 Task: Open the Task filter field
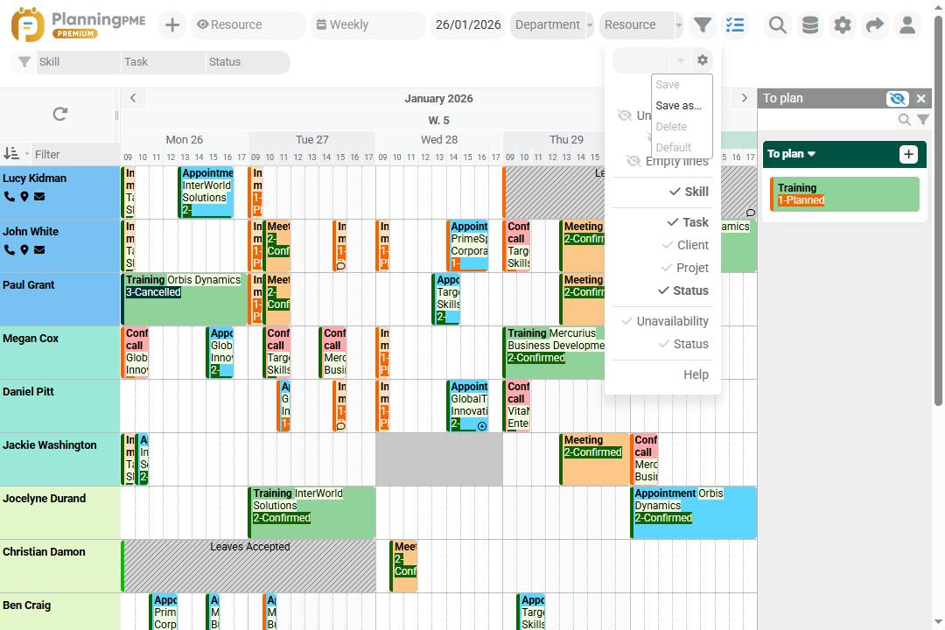click(x=164, y=62)
